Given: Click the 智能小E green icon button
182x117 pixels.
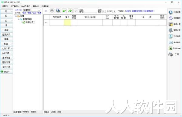Looking at the screenshot, I should pyautogui.click(x=6, y=72).
